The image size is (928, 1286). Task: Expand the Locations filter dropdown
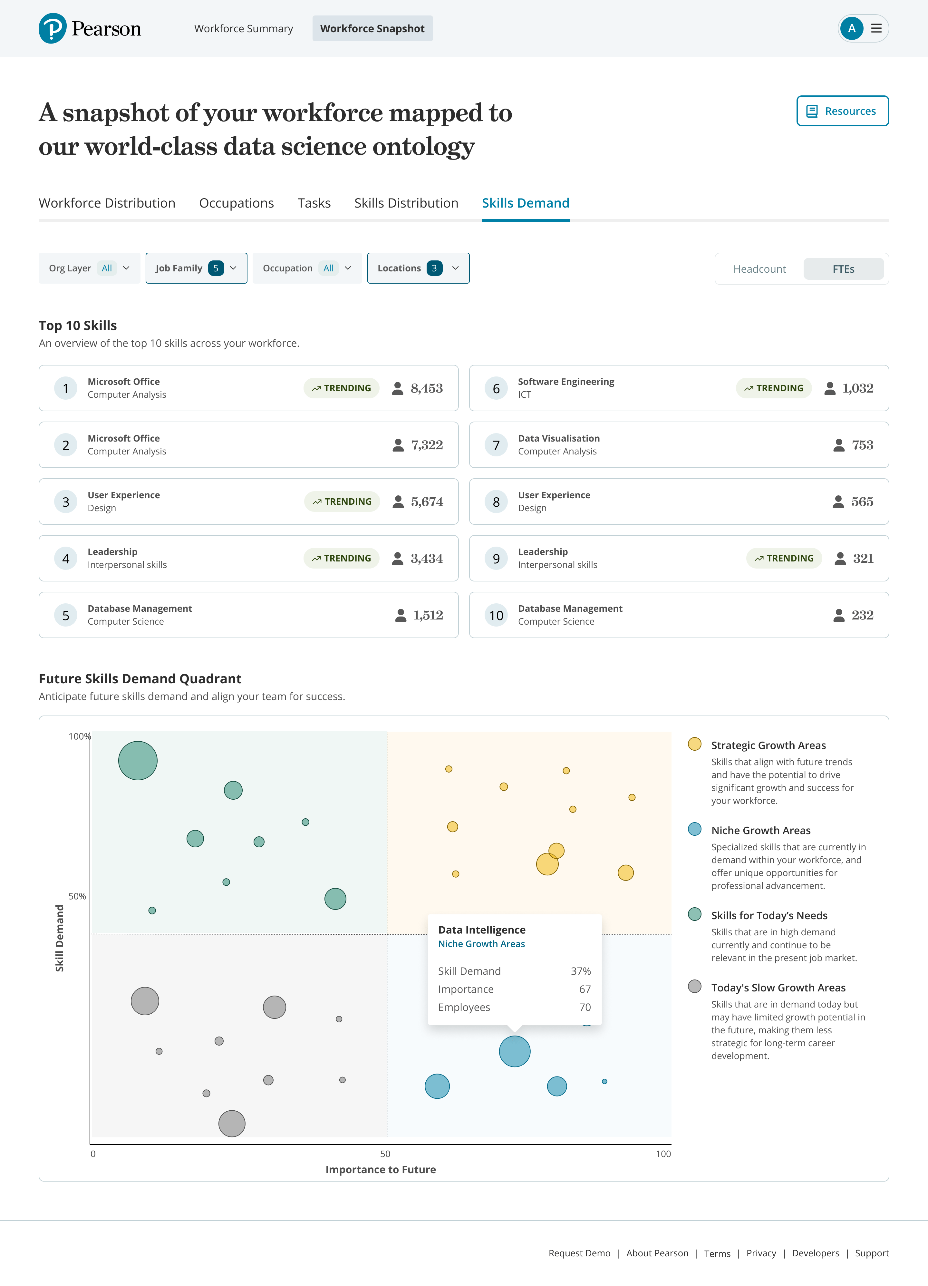click(x=418, y=268)
